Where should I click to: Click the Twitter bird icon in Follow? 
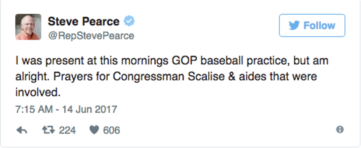click(x=294, y=25)
